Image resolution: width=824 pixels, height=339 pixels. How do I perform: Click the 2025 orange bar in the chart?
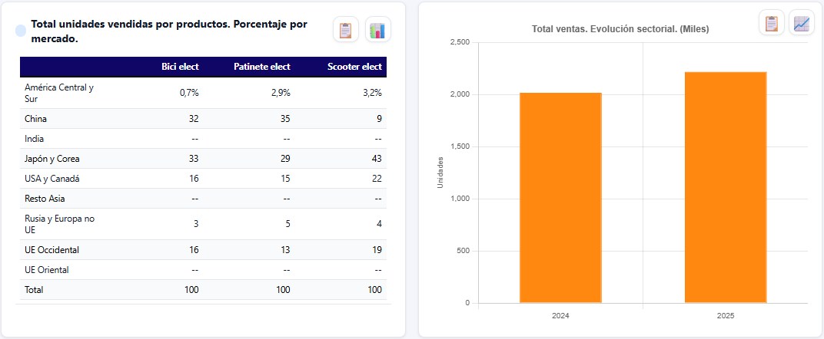(725, 188)
